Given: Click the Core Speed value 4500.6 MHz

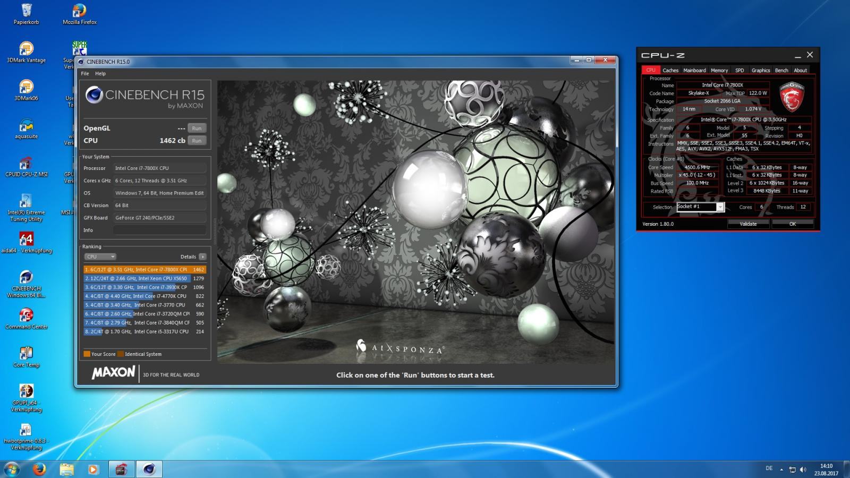Looking at the screenshot, I should tap(697, 167).
